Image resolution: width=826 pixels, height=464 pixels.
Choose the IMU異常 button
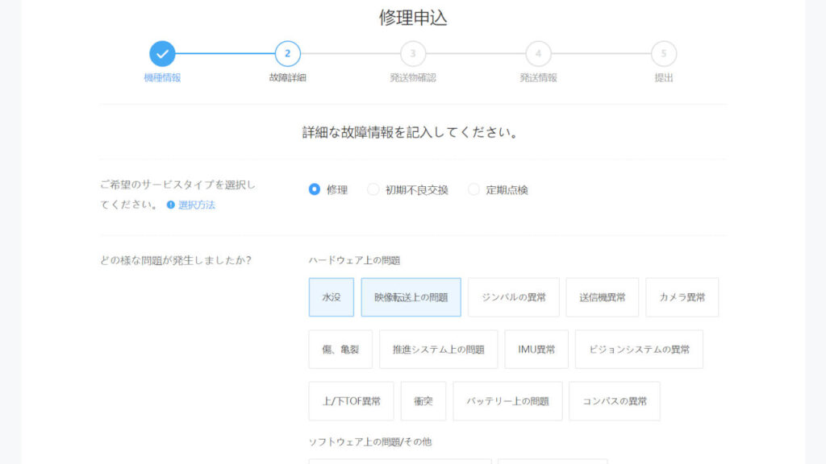click(536, 349)
